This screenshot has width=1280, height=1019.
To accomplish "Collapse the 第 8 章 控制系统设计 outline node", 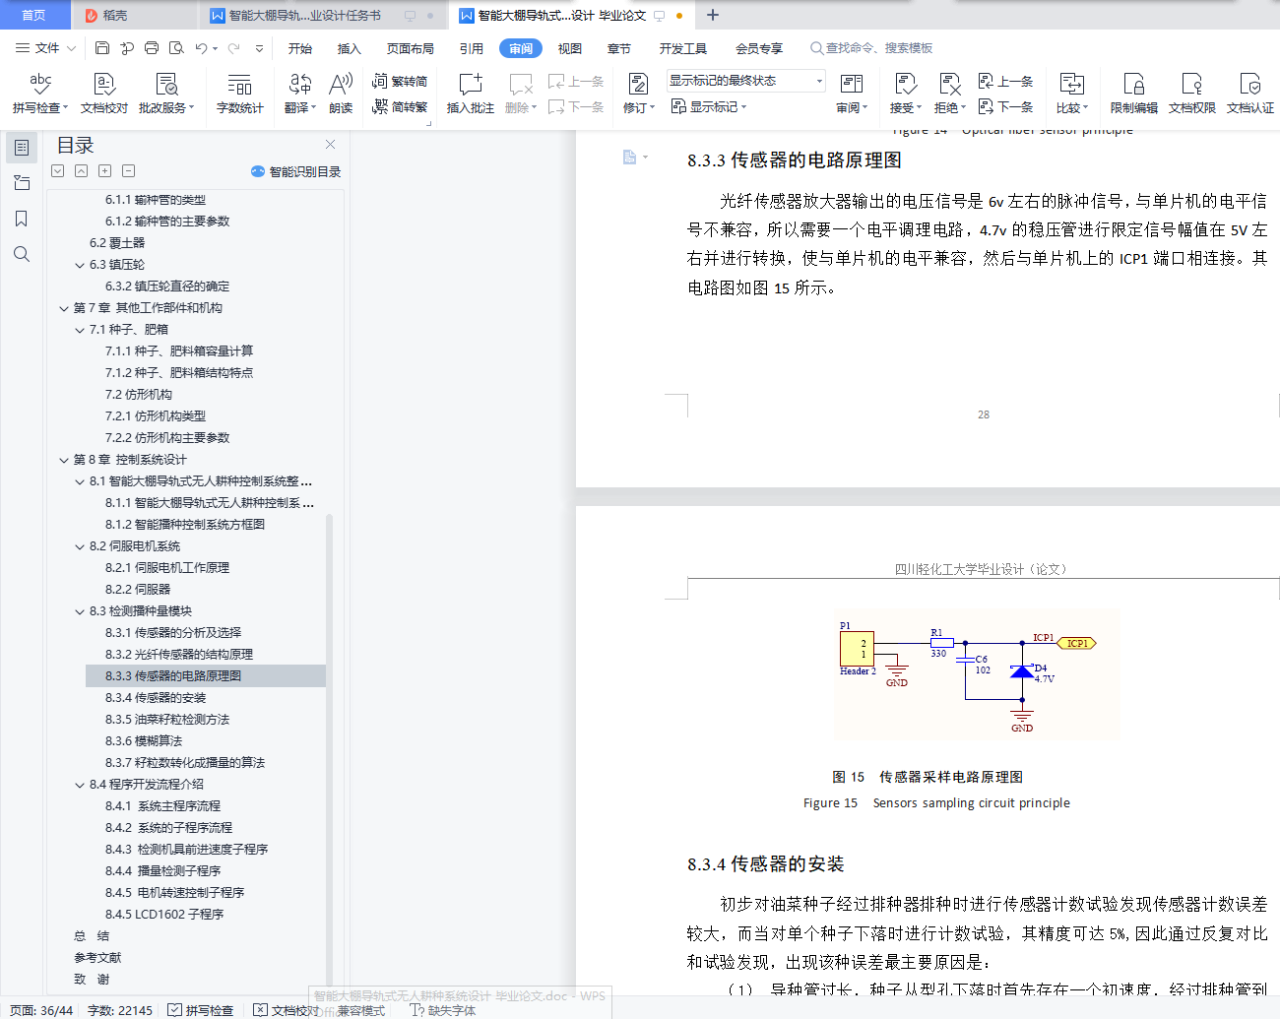I will (x=64, y=460).
